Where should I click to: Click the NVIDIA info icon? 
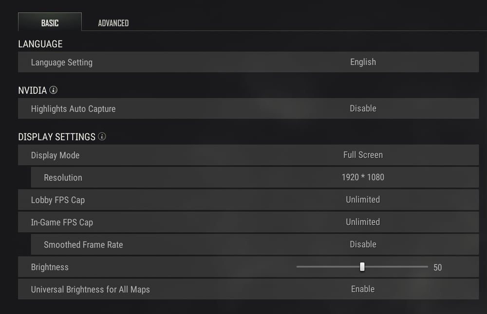coord(54,90)
